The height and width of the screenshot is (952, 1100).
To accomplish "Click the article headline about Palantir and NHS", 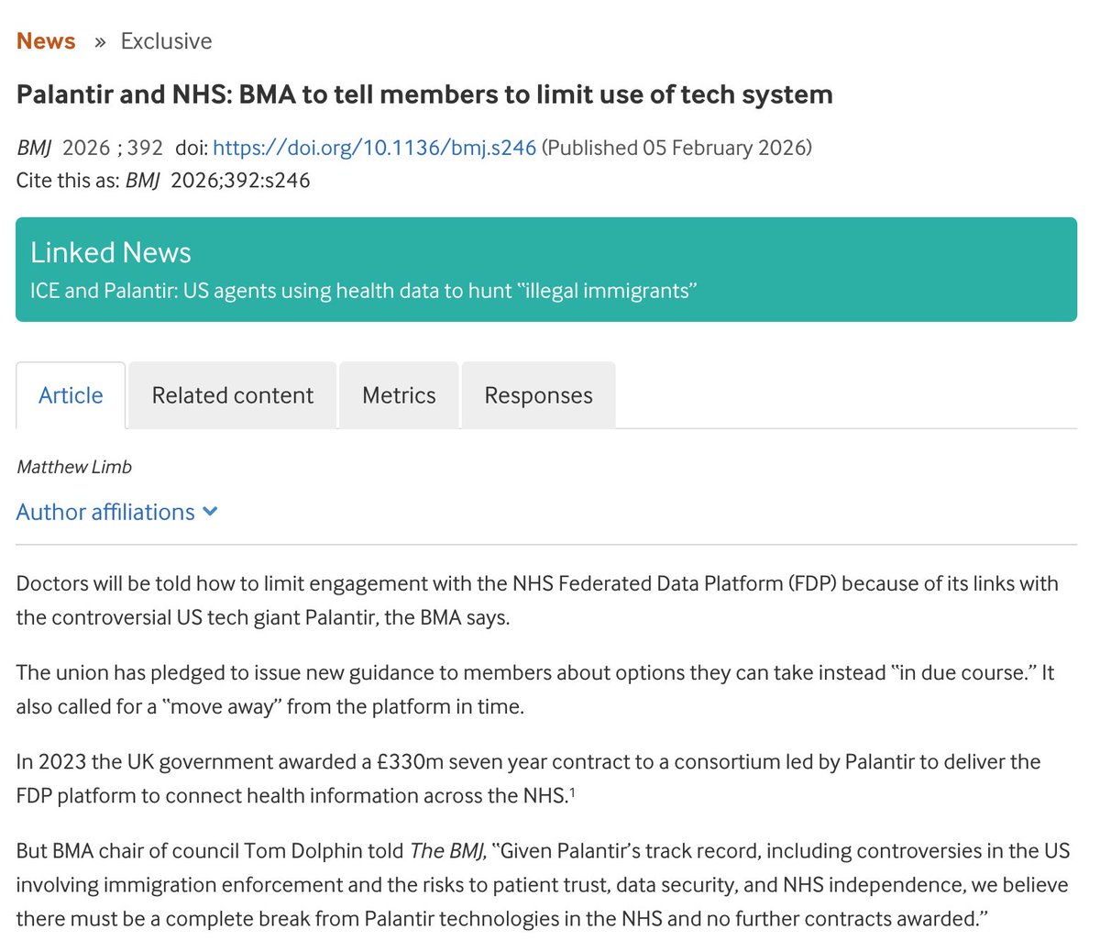I will [424, 94].
